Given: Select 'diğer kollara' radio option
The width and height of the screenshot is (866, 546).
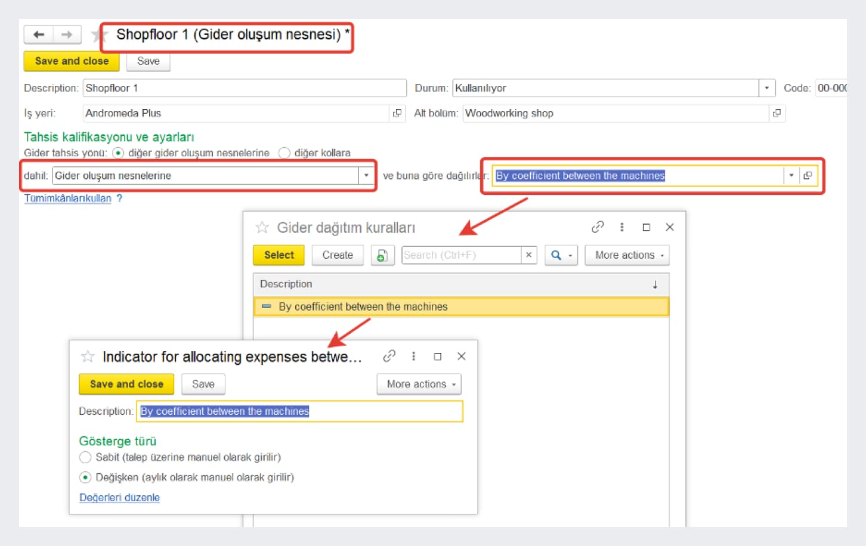Looking at the screenshot, I should [284, 153].
